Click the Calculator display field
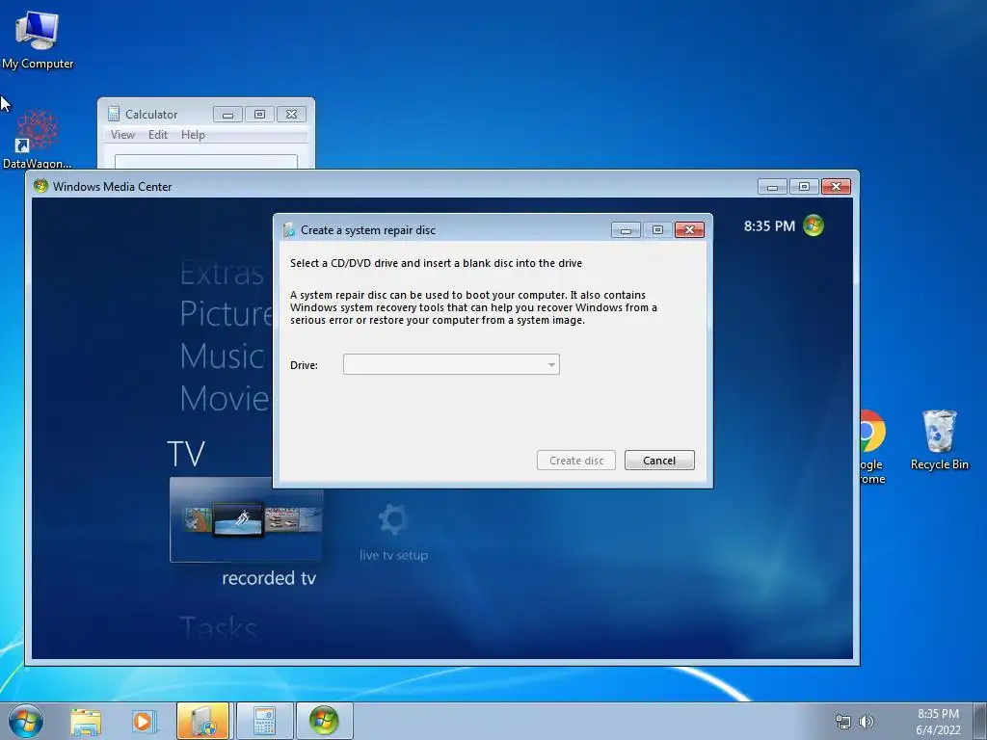Image resolution: width=987 pixels, height=740 pixels. [206, 162]
